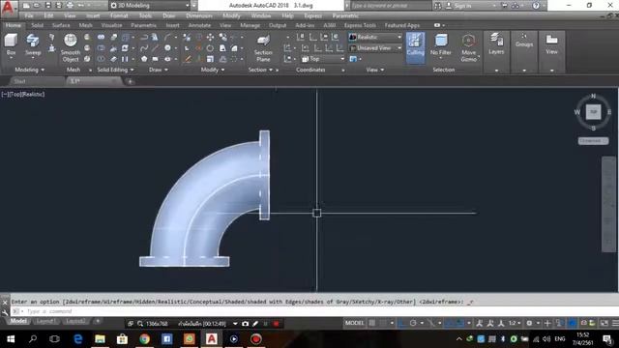Click the Sign In button
This screenshot has width=619, height=348.
[462, 6]
